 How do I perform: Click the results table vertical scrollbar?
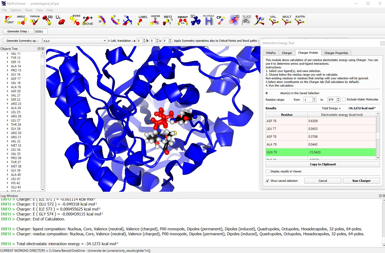[x=378, y=135]
